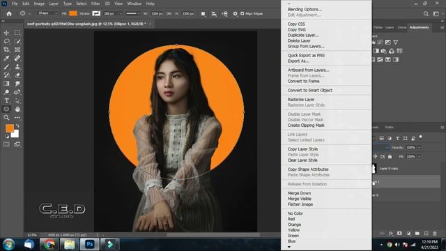The width and height of the screenshot is (446, 251).
Task: Select the Spot Healing Brush tool
Action: pyautogui.click(x=17, y=59)
